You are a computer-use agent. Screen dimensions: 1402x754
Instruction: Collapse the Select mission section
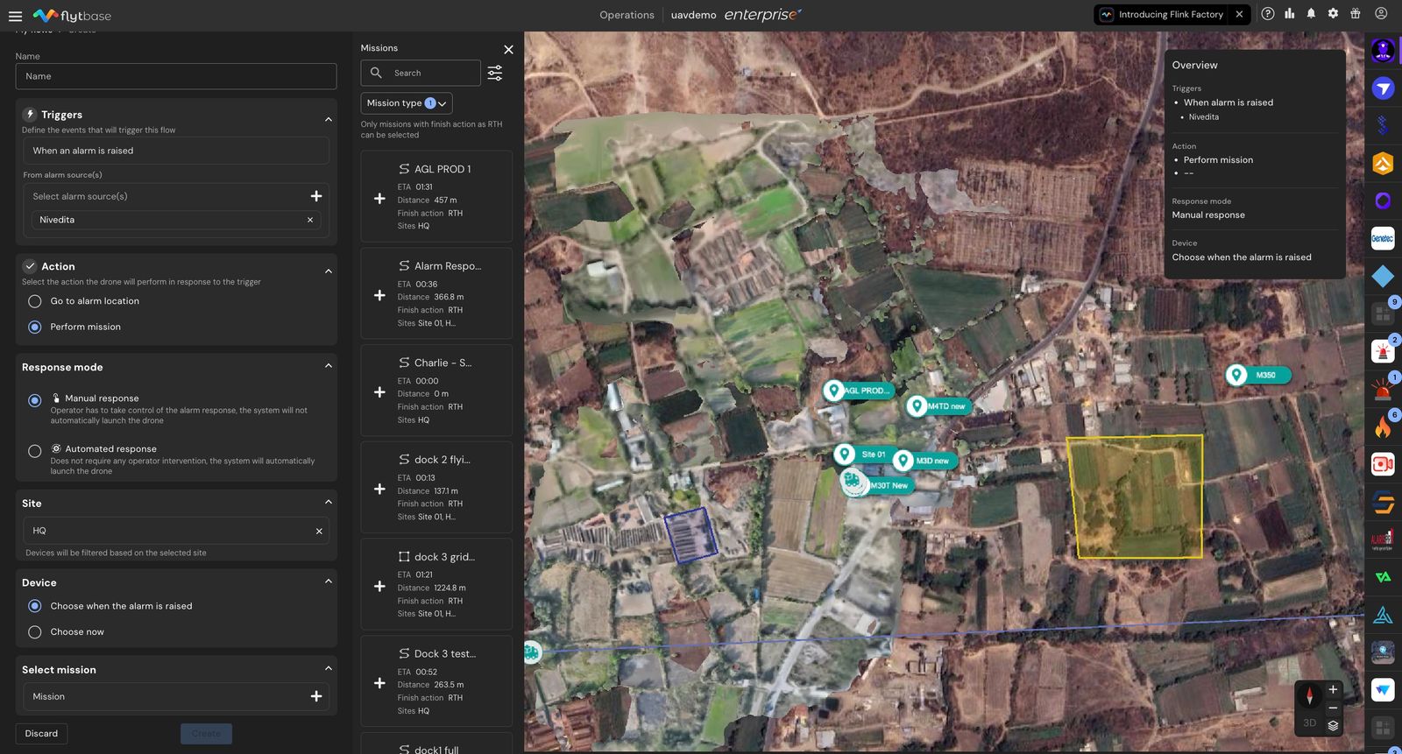(329, 668)
